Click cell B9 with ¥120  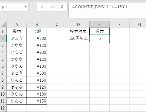[x=37, y=87]
